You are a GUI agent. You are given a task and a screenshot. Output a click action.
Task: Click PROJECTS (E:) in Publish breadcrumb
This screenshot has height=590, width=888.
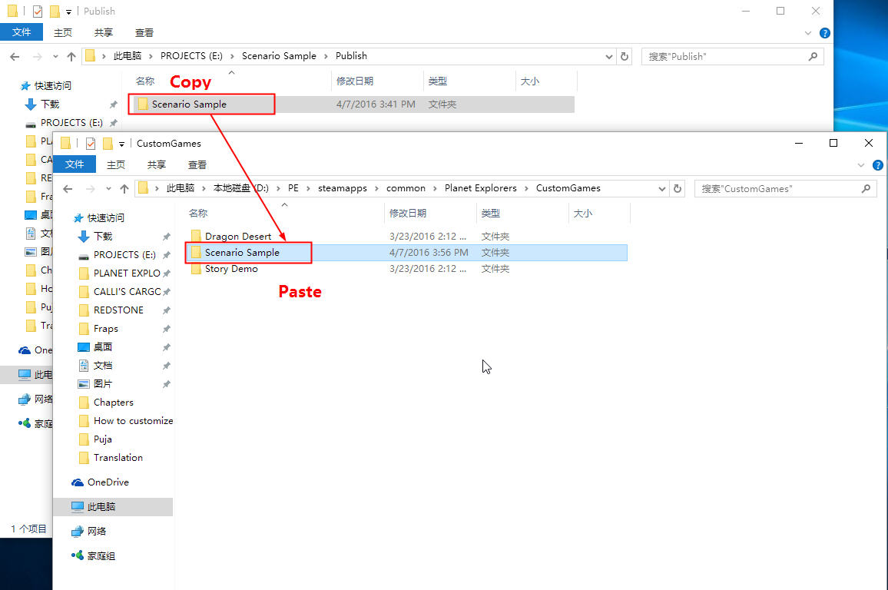(x=191, y=56)
